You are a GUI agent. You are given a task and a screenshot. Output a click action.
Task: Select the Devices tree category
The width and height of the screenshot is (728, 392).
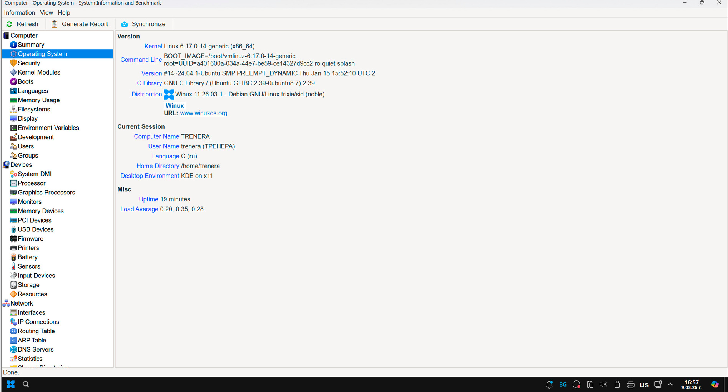(21, 164)
